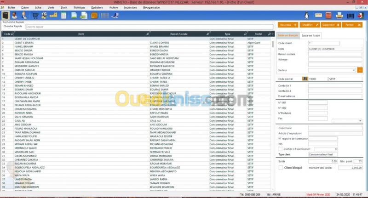The image size is (368, 198).
Task: Open the red calculator icon
Action: click(328, 16)
